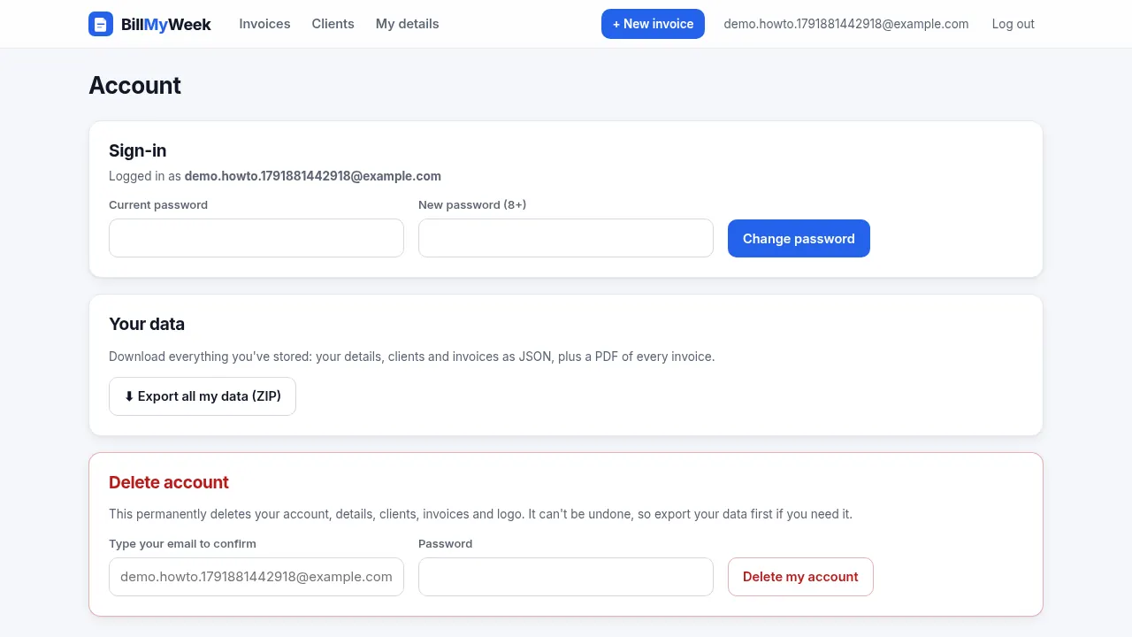Click the Change password button

click(799, 239)
